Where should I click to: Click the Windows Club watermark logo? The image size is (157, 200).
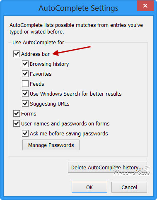click(132, 171)
